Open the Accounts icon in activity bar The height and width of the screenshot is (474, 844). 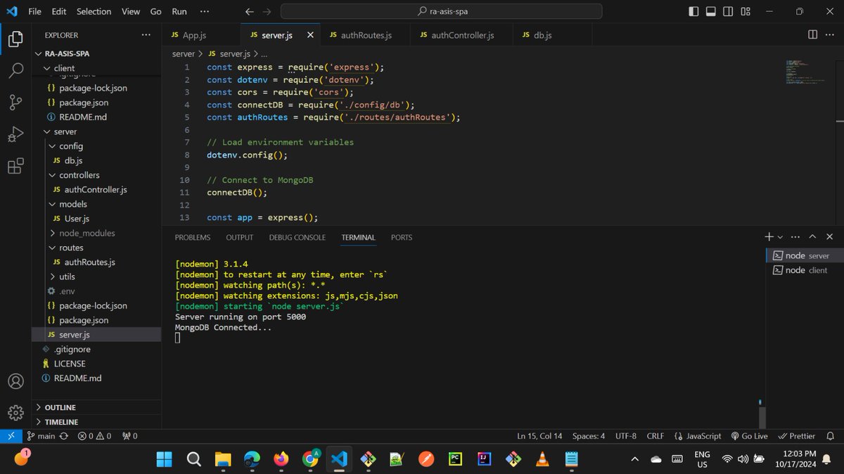(x=15, y=381)
